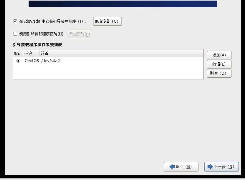Select the default radio button for CentOS

coord(18,61)
